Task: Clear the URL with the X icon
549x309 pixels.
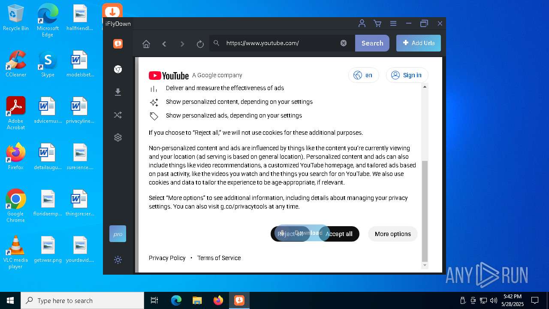Action: (344, 43)
